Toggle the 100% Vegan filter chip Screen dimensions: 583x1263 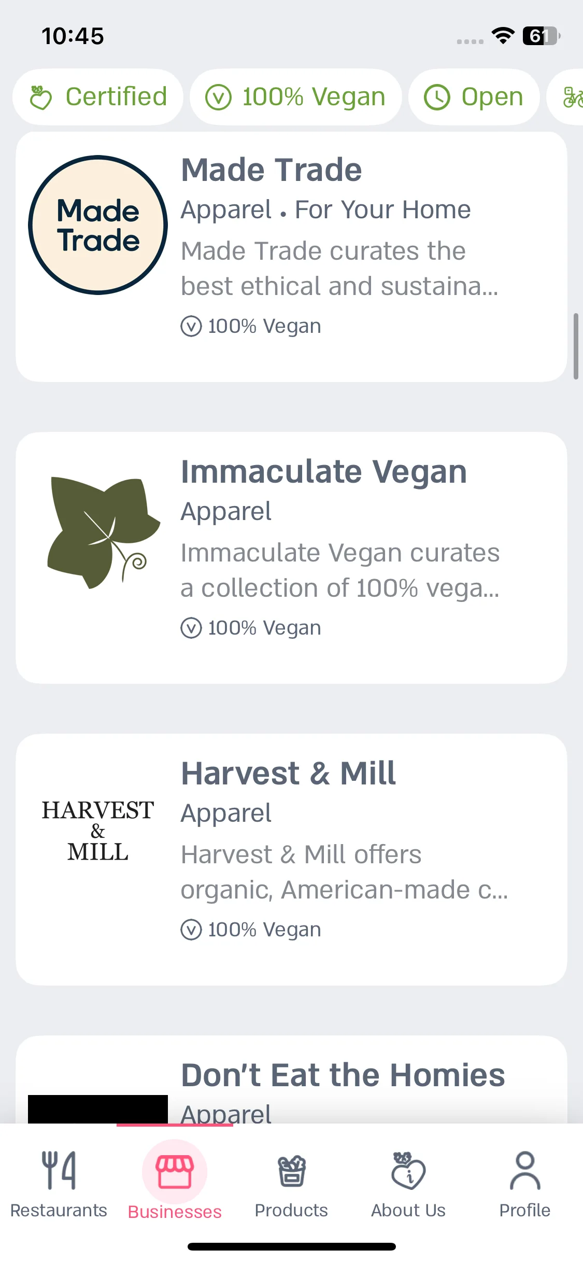tap(296, 97)
